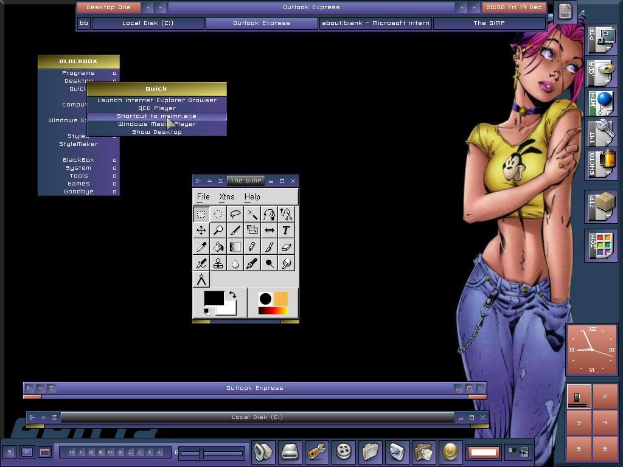Select the Color Picker eyedropper tool
The image size is (623, 467).
[x=201, y=247]
